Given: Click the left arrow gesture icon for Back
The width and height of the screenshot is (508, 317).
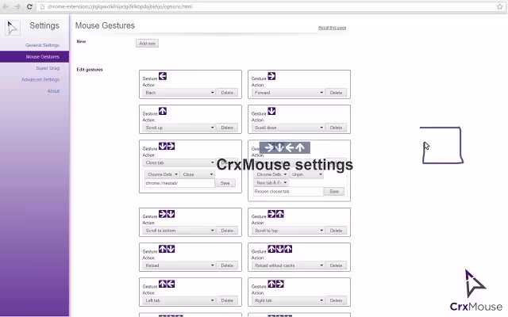Looking at the screenshot, I should pyautogui.click(x=163, y=76).
